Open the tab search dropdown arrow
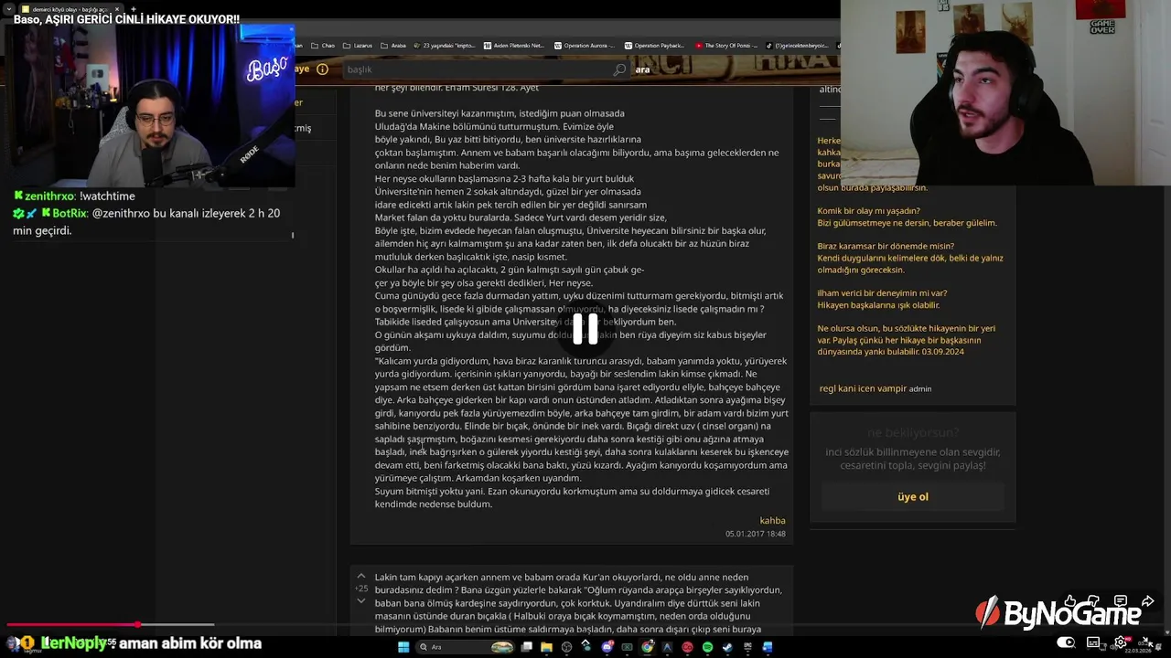 coord(9,9)
